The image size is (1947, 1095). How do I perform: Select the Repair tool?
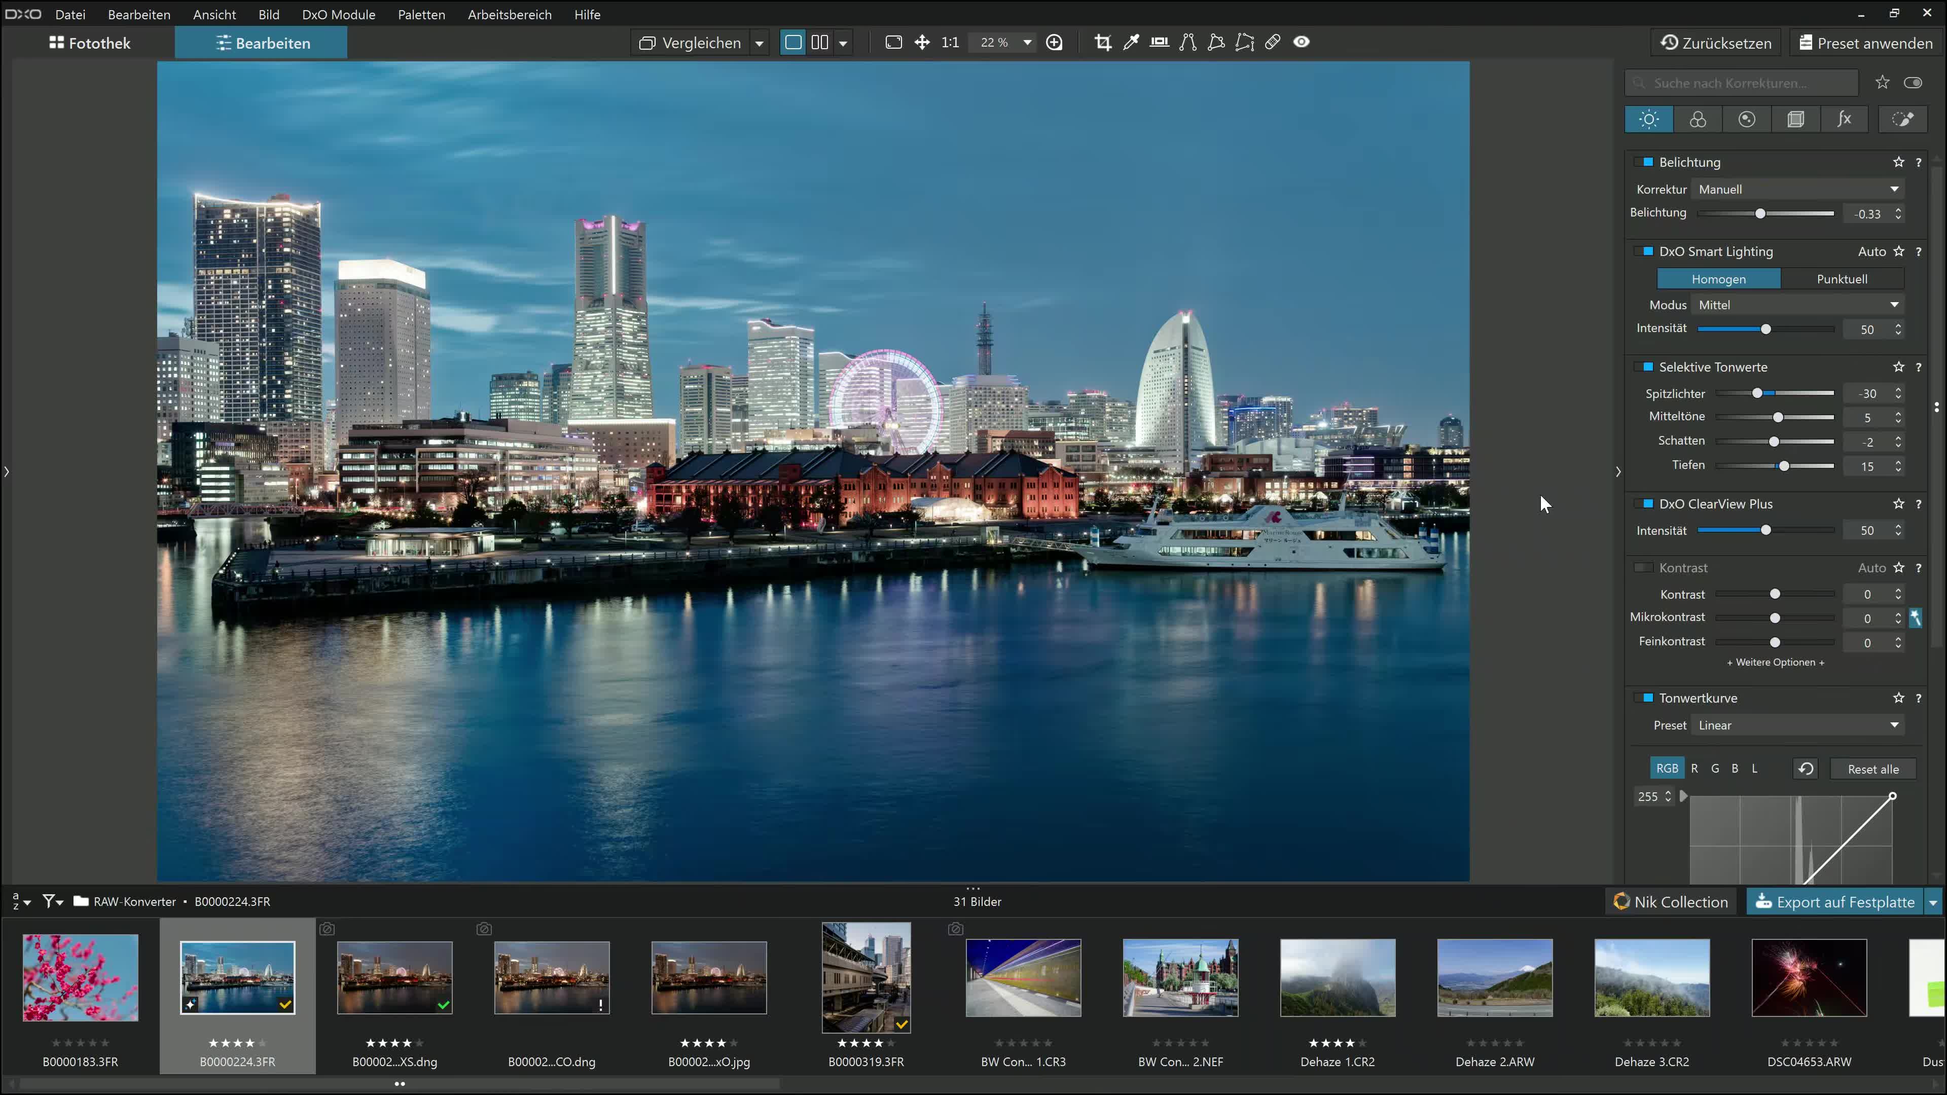(x=1273, y=42)
